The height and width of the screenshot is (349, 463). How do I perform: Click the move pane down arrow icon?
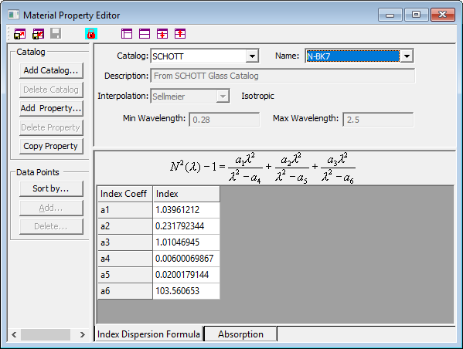coord(162,34)
